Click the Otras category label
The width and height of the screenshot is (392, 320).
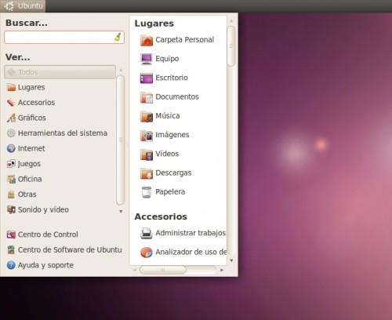click(x=27, y=195)
